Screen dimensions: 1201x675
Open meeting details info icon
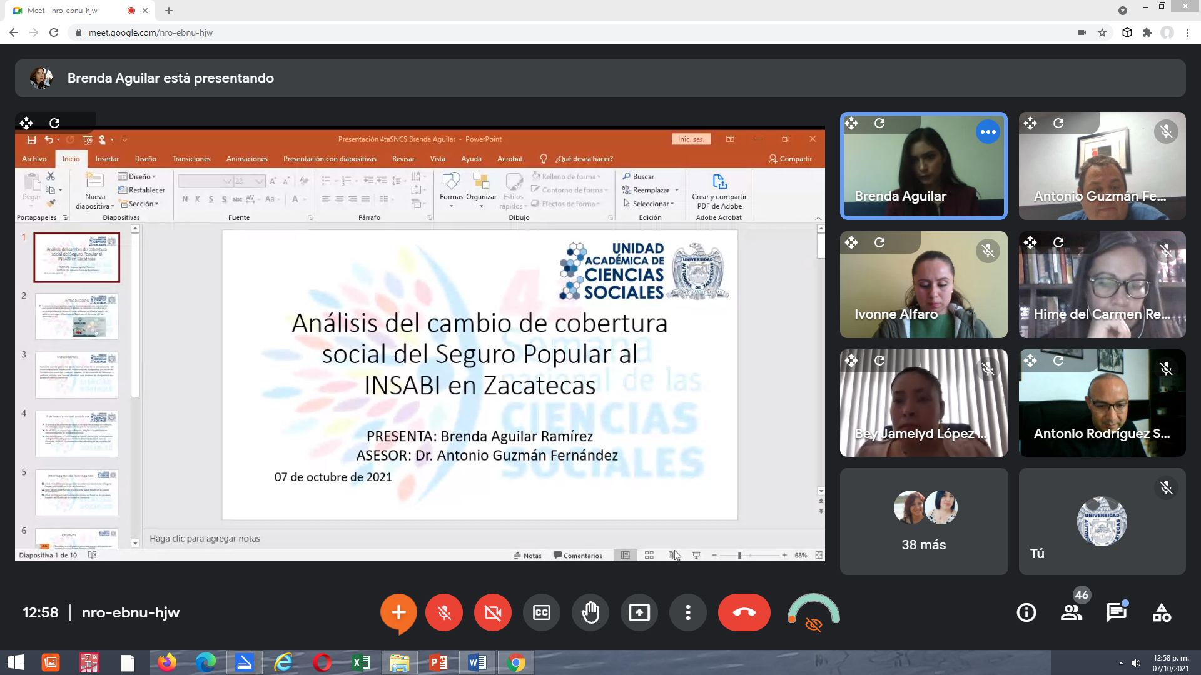click(1026, 612)
